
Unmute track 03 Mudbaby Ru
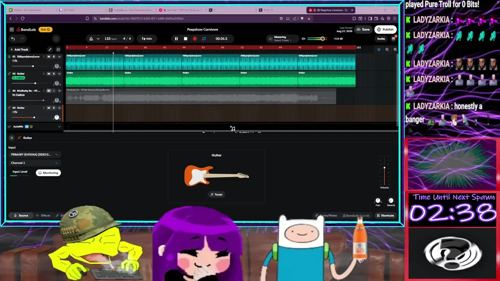pos(48,91)
